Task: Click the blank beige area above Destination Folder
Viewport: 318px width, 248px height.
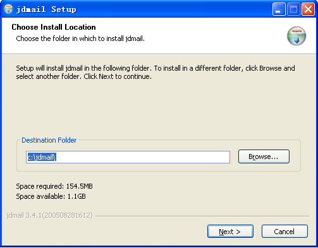Action: coord(158,107)
